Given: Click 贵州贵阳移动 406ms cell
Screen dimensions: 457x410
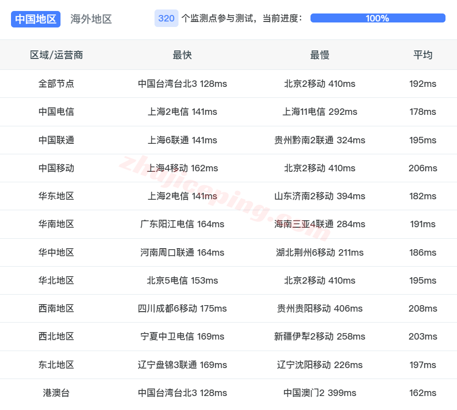Looking at the screenshot, I should click(x=319, y=308).
